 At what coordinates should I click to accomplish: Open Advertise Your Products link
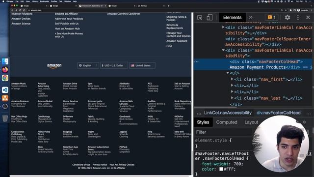point(69,19)
